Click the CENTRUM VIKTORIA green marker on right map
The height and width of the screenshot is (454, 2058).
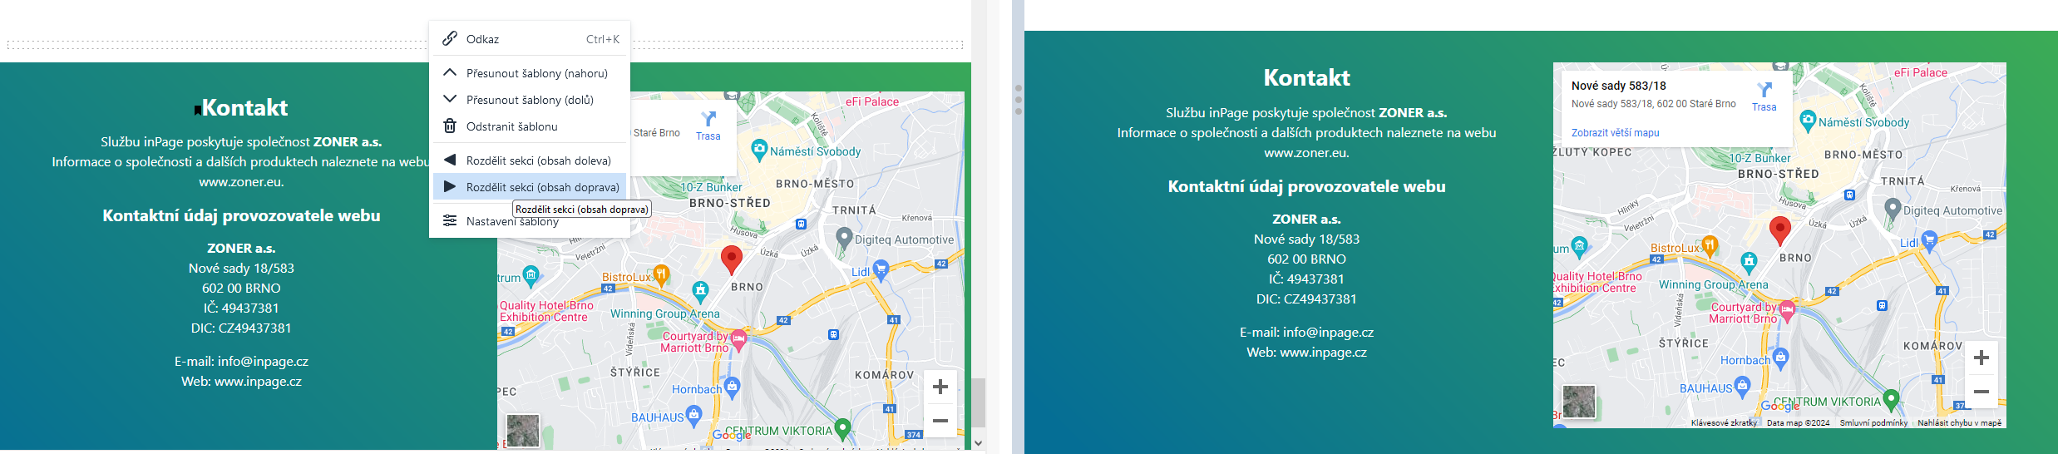1891,399
